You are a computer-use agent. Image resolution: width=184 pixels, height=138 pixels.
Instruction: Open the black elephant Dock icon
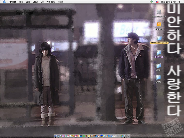coord(81,136)
